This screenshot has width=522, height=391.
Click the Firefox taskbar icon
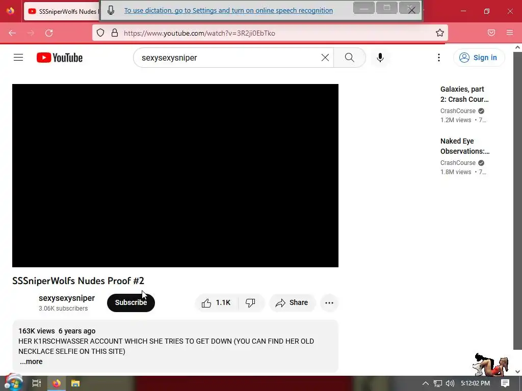(57, 383)
